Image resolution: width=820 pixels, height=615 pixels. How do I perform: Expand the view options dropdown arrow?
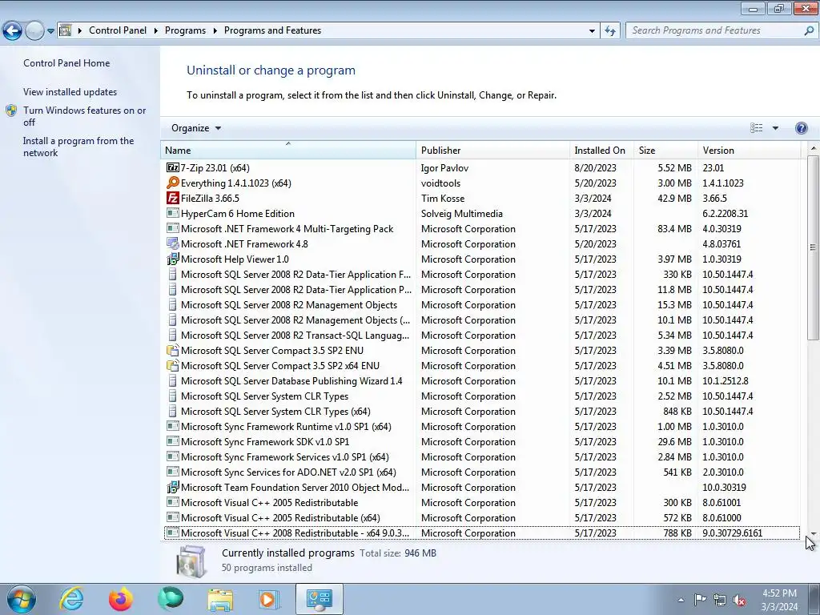775,128
